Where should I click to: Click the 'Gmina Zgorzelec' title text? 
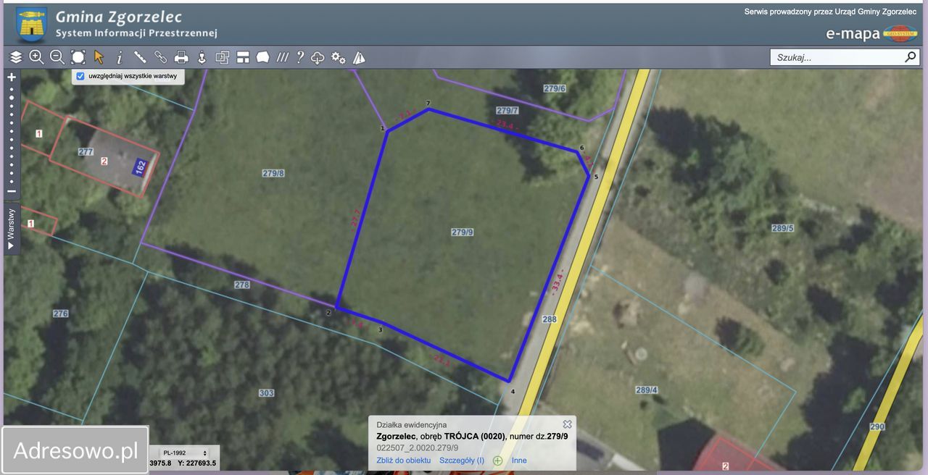tap(119, 17)
